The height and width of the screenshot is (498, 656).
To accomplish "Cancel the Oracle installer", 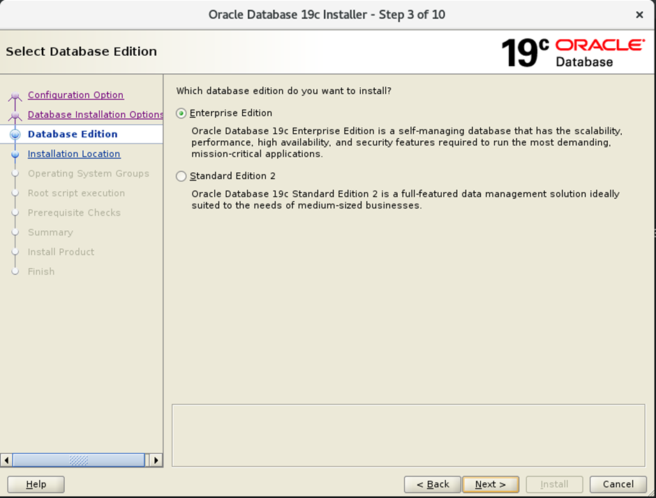I will click(618, 484).
